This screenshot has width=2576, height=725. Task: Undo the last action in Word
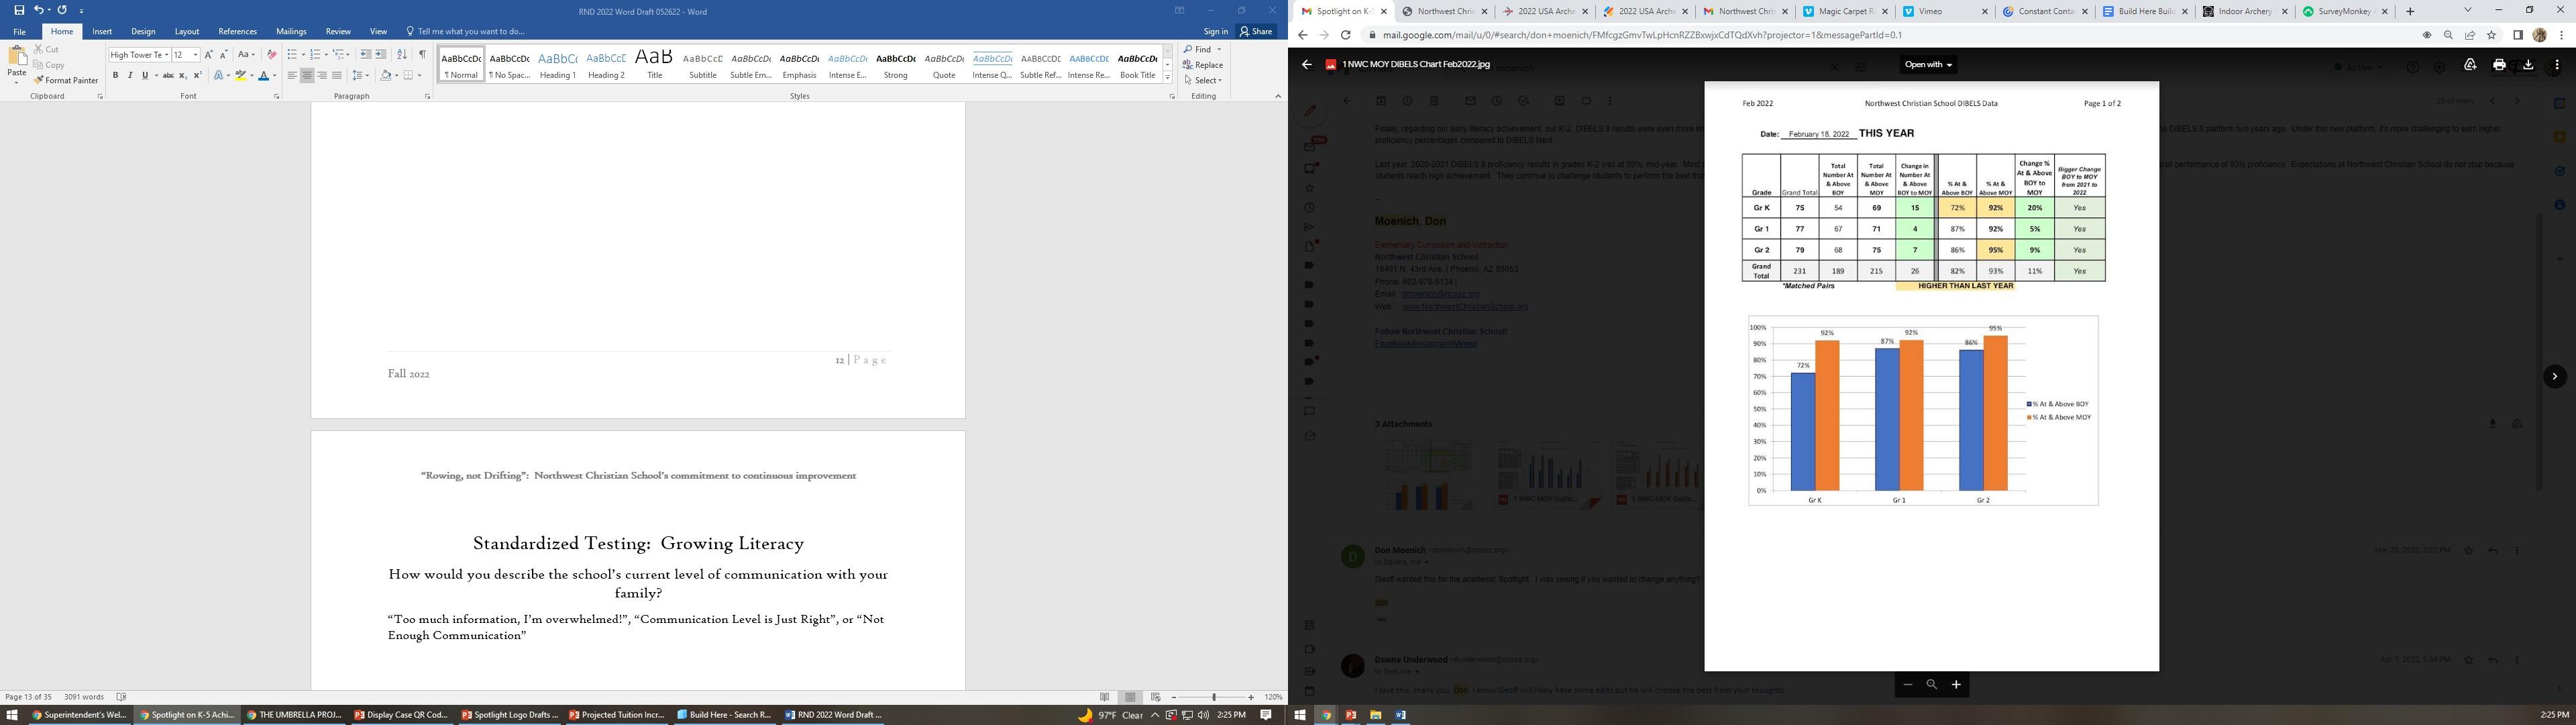click(x=39, y=10)
